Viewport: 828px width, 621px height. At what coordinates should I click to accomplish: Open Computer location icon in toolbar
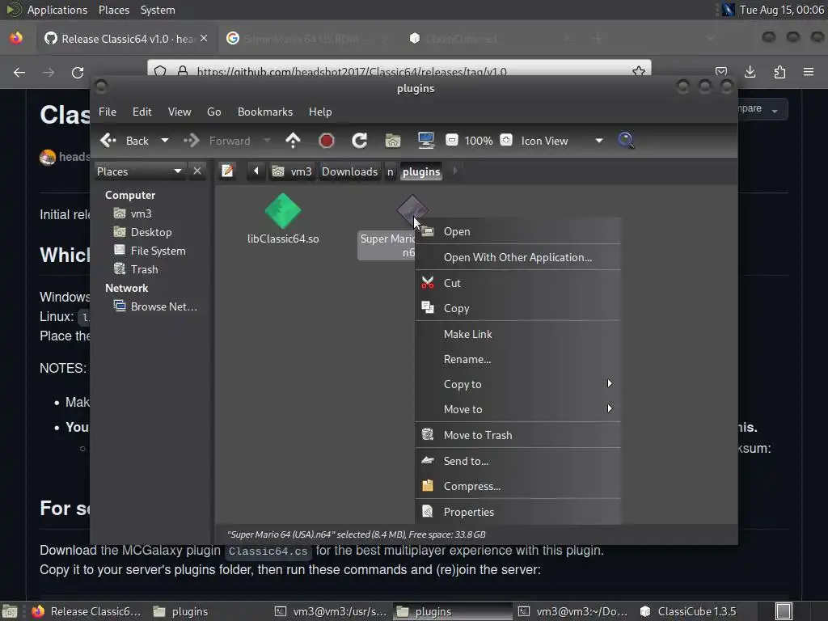(x=425, y=141)
